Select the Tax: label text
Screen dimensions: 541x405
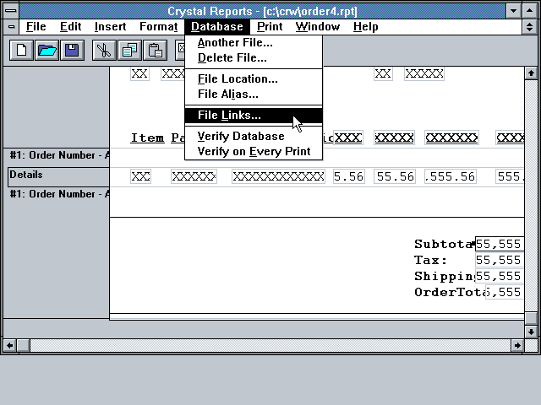coord(430,261)
